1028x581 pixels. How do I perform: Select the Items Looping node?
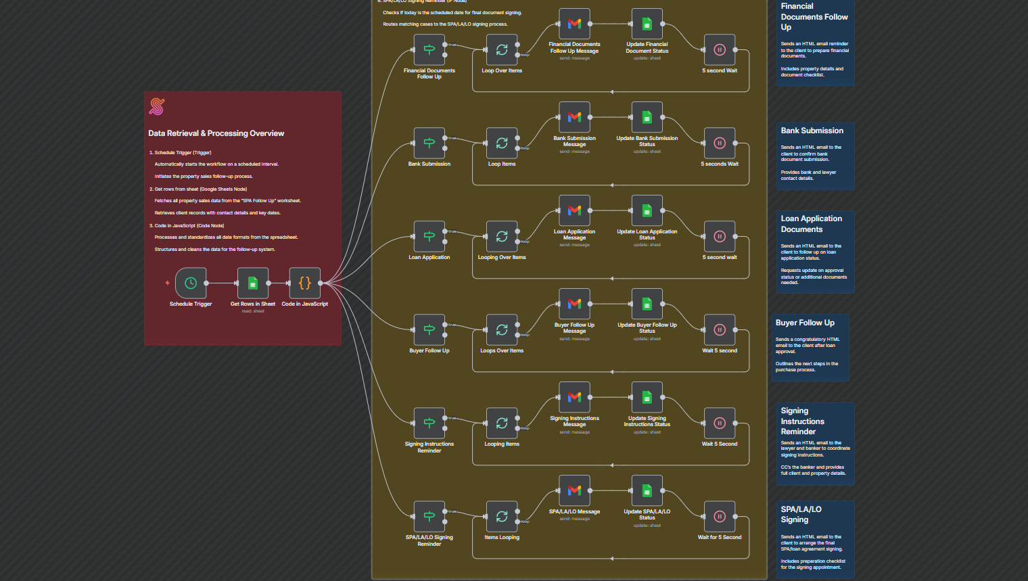click(x=502, y=517)
